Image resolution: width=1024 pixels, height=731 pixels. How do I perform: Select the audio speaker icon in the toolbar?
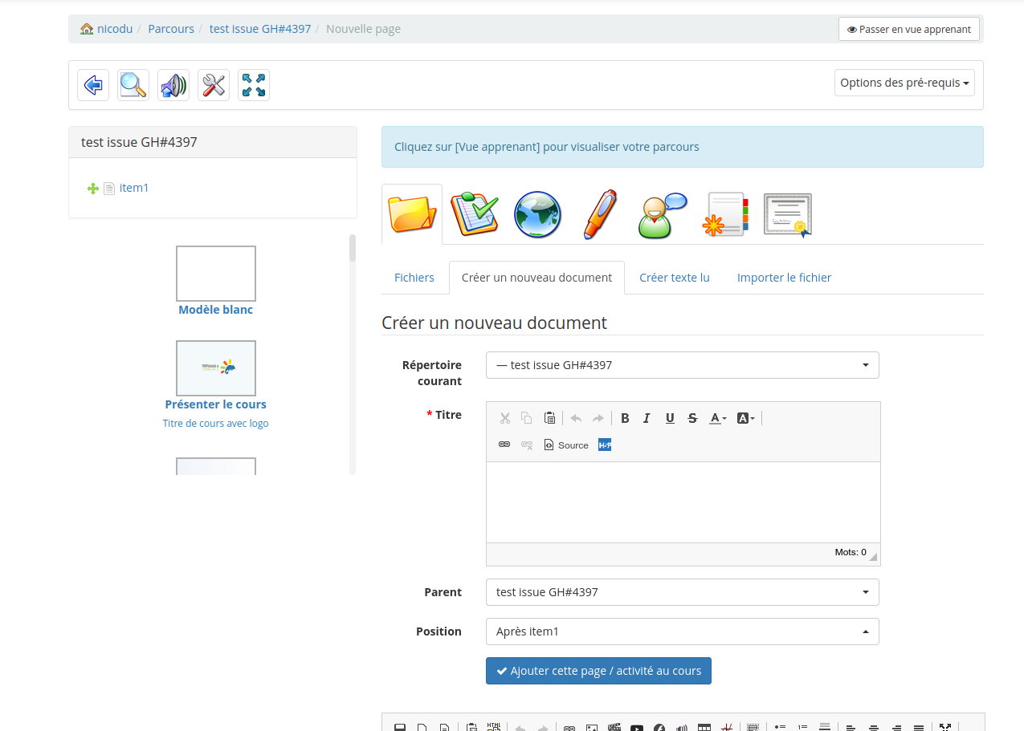coord(173,84)
